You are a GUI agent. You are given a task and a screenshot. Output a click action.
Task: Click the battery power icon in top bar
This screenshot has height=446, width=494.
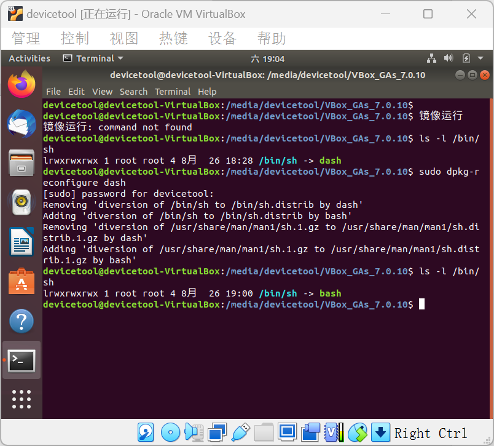click(x=466, y=58)
